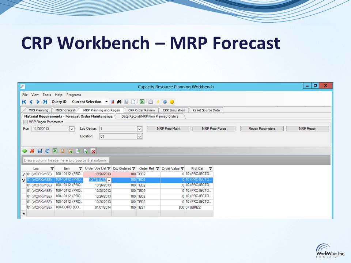Screen dimensions: 351x263
Task: Click the 01/01/2014 due date cell
Action: tap(97, 207)
